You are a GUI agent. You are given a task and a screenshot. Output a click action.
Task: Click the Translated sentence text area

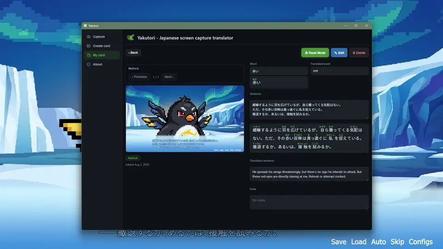(309, 174)
